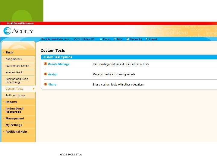Open the Create/Manage link
The image size is (217, 162).
click(x=59, y=64)
